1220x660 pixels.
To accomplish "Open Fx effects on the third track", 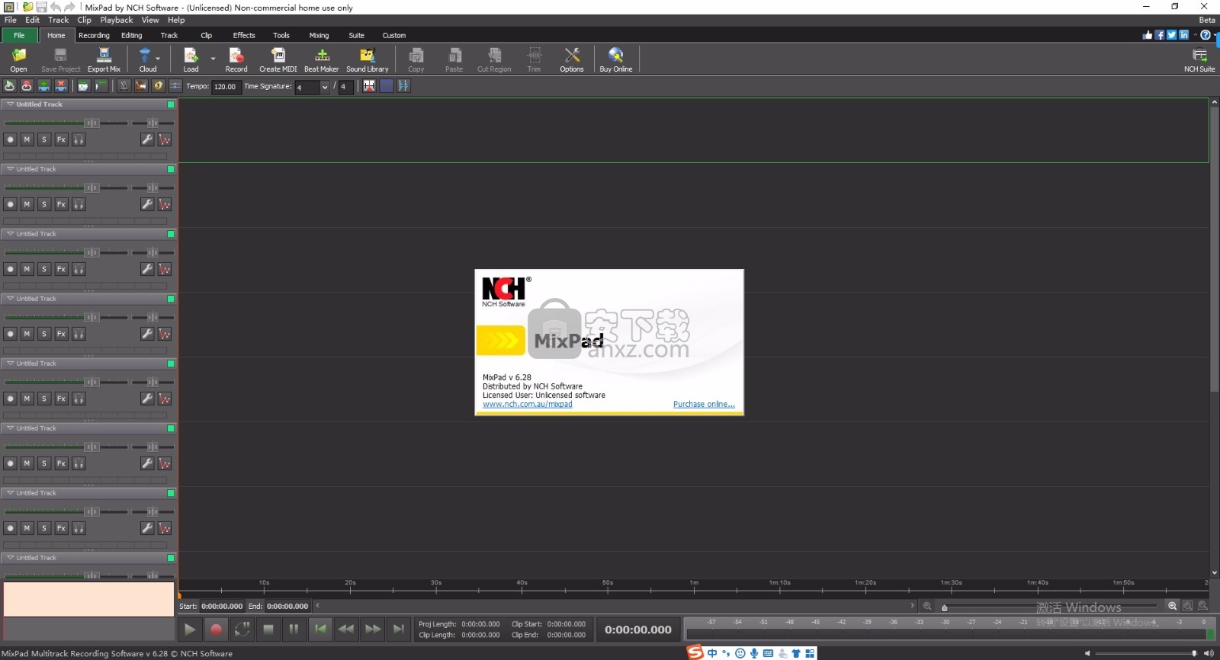I will click(62, 269).
